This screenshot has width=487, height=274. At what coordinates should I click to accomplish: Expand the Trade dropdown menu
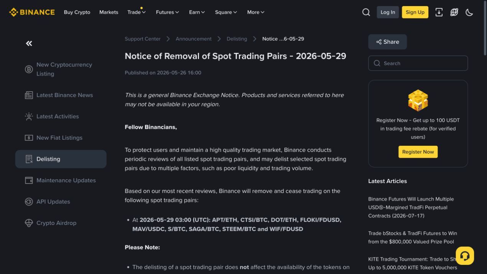click(x=137, y=12)
